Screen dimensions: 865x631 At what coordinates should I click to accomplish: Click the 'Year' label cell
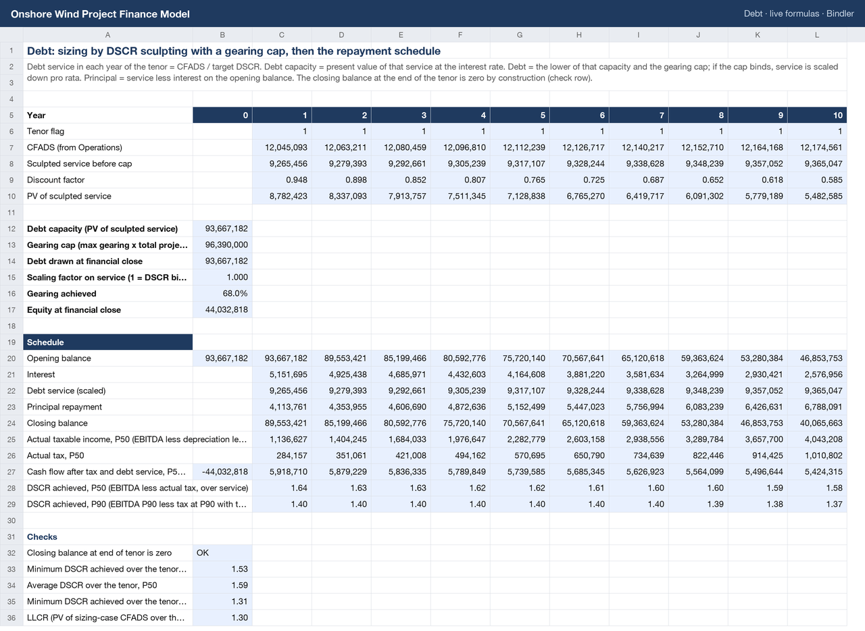(x=108, y=115)
